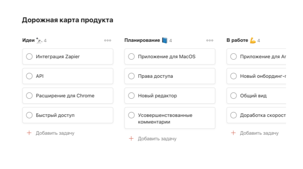Click the book emoji beside Планирование
The image size is (303, 169).
165,40
